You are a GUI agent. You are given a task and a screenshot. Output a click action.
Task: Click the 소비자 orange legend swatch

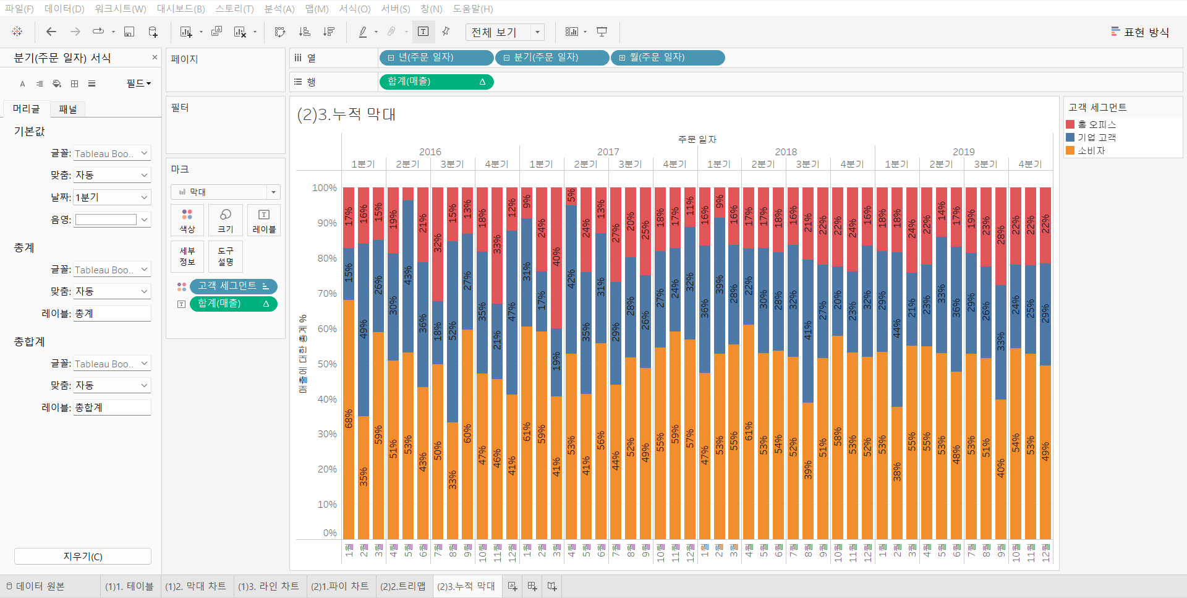[x=1070, y=150]
